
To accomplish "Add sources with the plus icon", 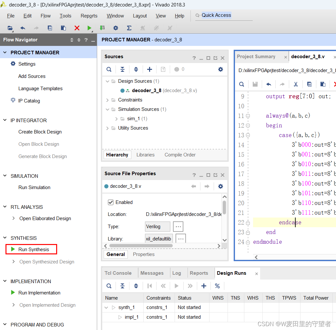I will click(x=149, y=69).
